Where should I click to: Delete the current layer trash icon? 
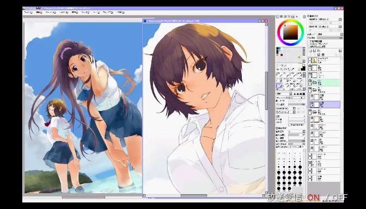click(323, 54)
